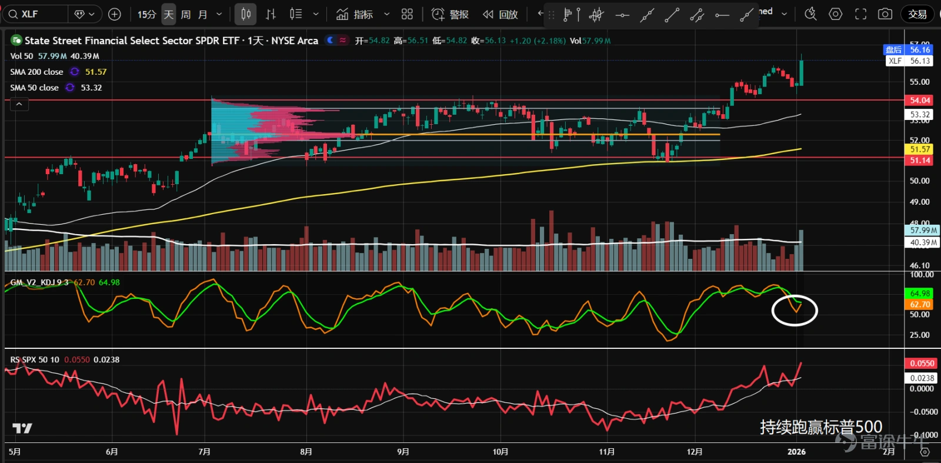Click the pink wave icon by title
Viewport: 941px width, 463px height.
(343, 40)
